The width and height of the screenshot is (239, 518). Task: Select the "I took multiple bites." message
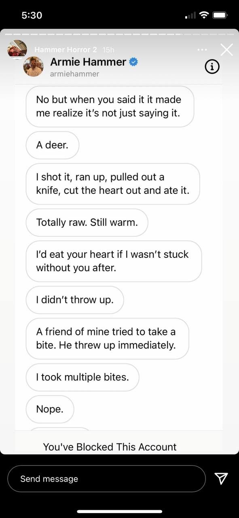coord(82,377)
